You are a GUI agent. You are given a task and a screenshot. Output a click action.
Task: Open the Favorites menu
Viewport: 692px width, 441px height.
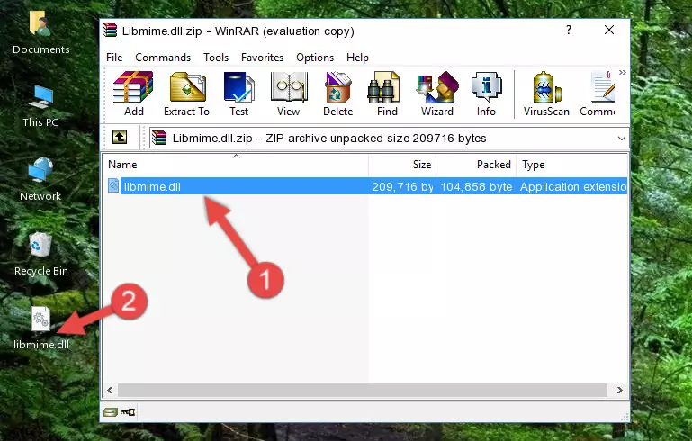(262, 58)
